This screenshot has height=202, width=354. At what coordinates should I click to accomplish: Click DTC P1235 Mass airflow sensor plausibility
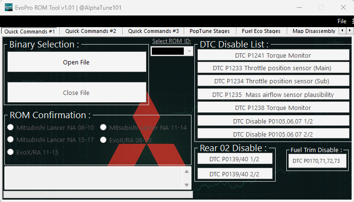273,94
